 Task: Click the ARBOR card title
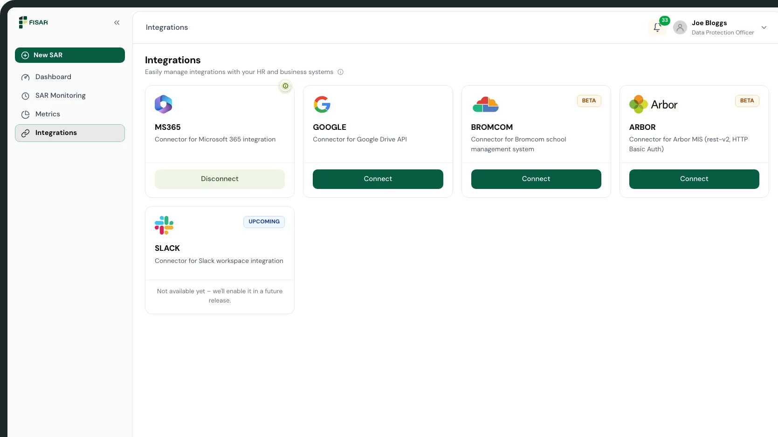click(x=642, y=128)
